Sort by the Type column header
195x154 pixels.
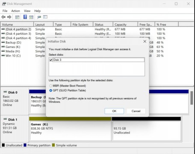tap(62, 24)
